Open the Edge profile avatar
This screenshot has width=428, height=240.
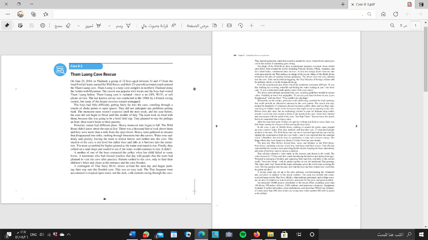coord(20,14)
